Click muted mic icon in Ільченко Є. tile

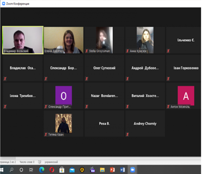click(x=168, y=51)
